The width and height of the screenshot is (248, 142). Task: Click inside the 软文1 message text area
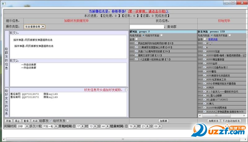tap(68, 47)
